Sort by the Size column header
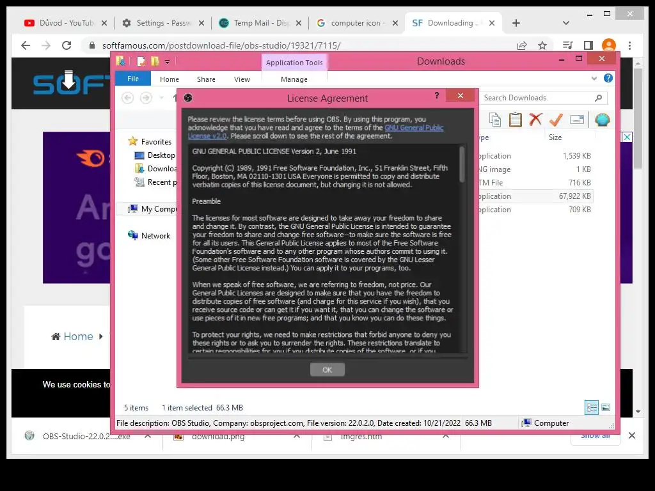 coord(555,137)
